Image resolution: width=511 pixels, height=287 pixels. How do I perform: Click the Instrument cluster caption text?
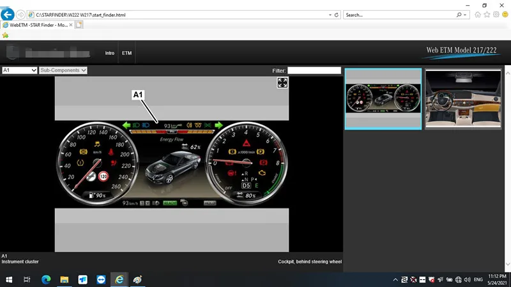tap(20, 261)
